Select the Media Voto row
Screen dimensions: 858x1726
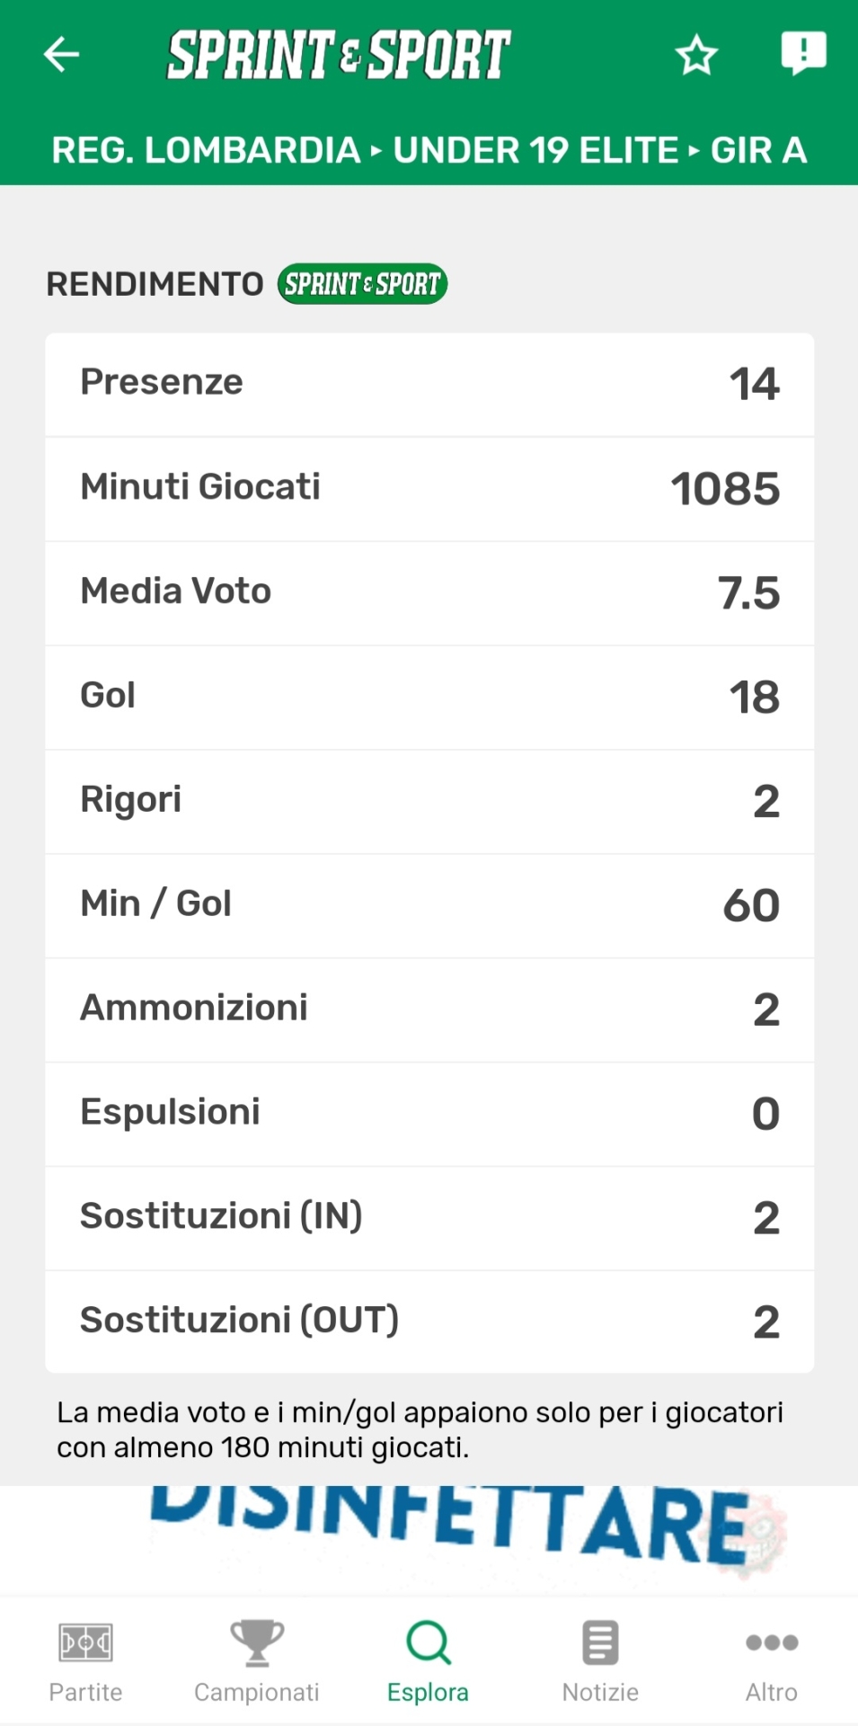(x=429, y=592)
